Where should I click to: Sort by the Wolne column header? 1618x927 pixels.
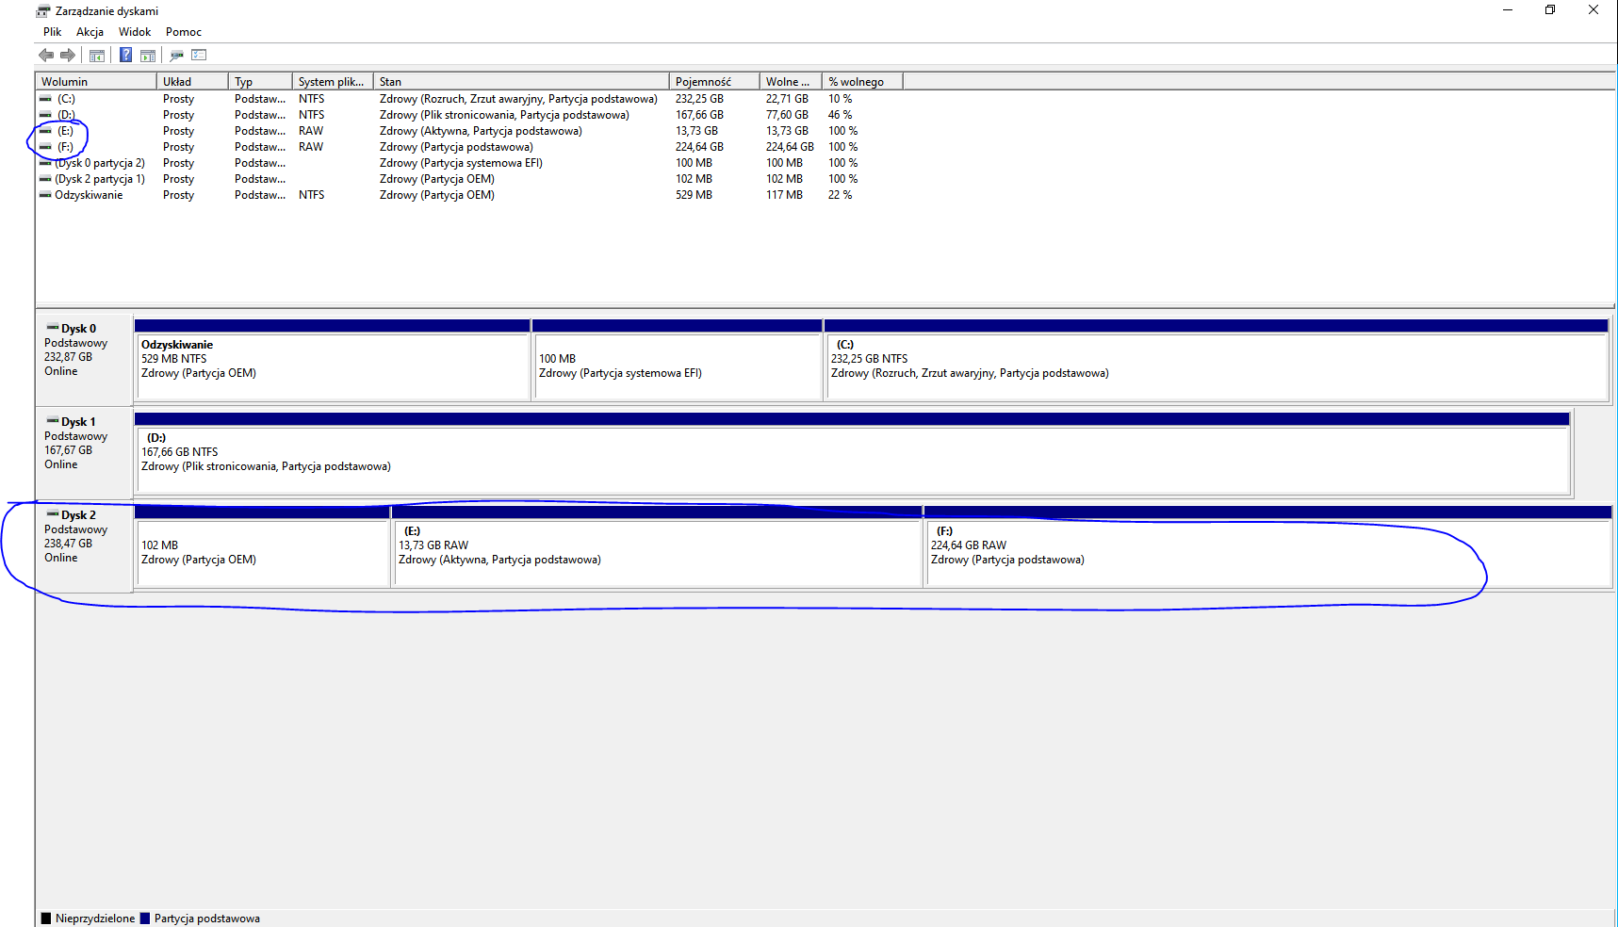coord(791,82)
